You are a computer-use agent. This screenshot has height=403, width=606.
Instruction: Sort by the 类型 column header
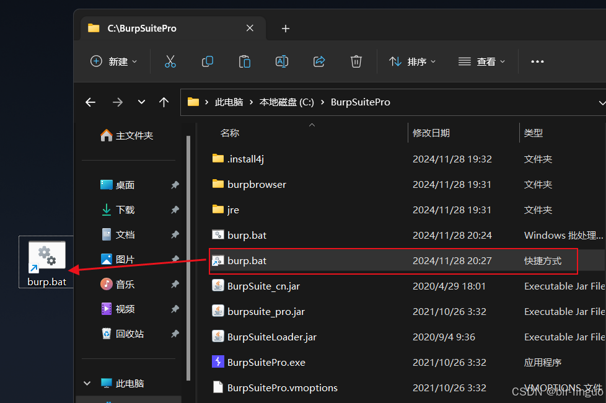[534, 133]
